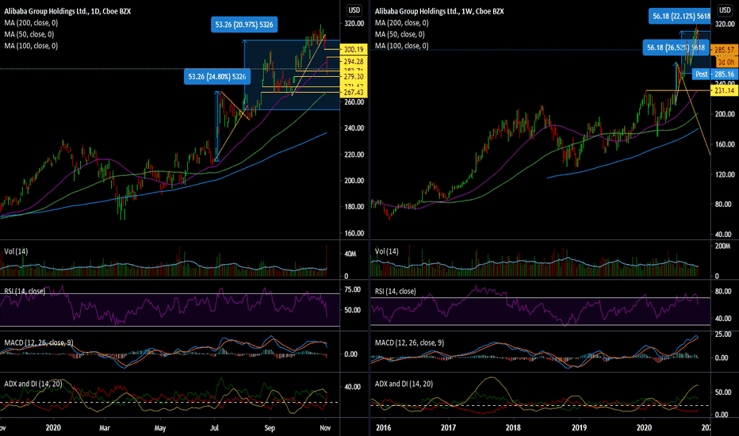Click the 2016 label on weekly time axis

[x=383, y=427]
